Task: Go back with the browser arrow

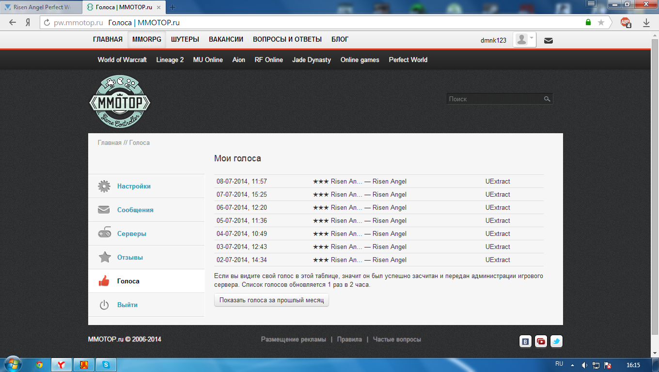Action: point(12,22)
